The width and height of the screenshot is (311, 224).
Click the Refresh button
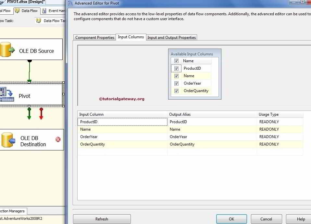(102, 219)
